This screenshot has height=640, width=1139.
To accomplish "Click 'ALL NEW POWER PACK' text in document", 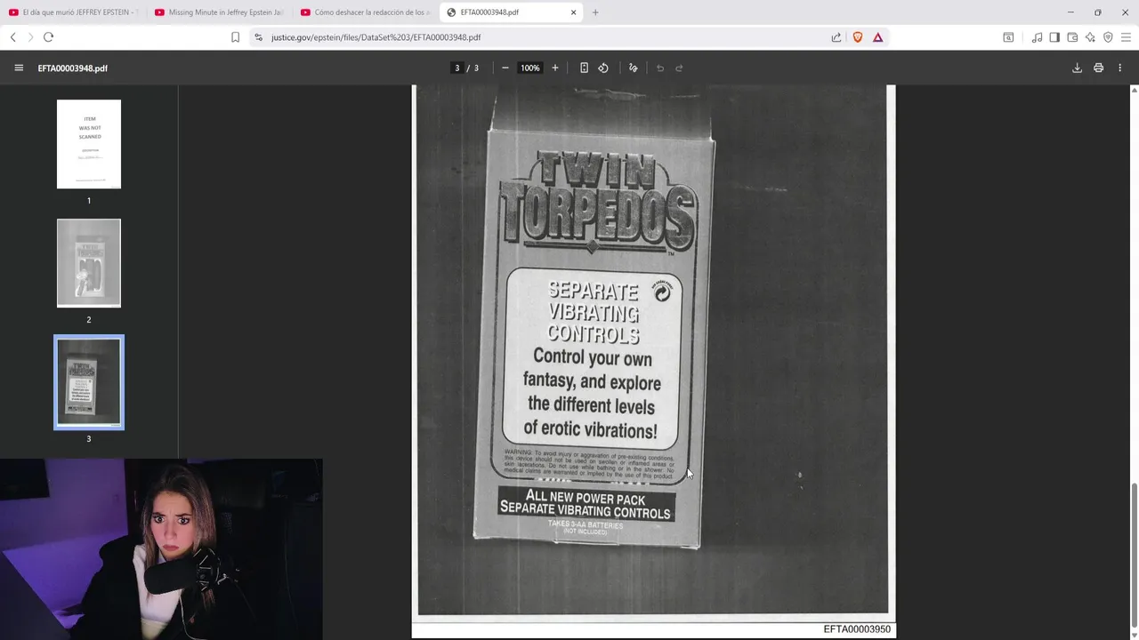I will 586,498.
